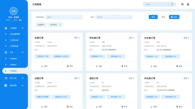
Task: Delete the 过期订单 card
Action: (x=70, y=106)
